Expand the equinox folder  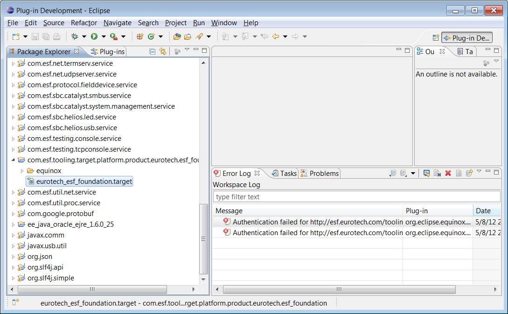[22, 171]
